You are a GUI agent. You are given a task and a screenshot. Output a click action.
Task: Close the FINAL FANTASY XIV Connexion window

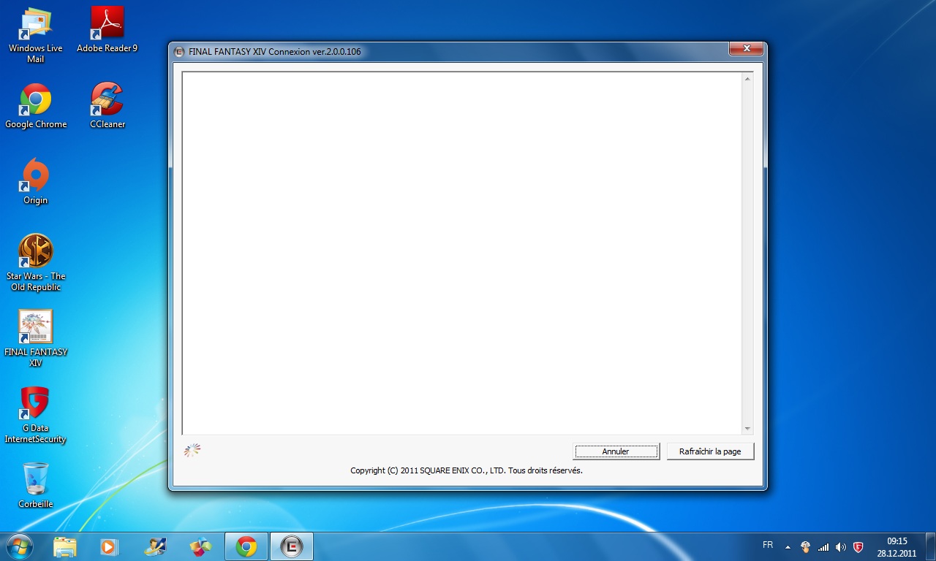pyautogui.click(x=747, y=48)
